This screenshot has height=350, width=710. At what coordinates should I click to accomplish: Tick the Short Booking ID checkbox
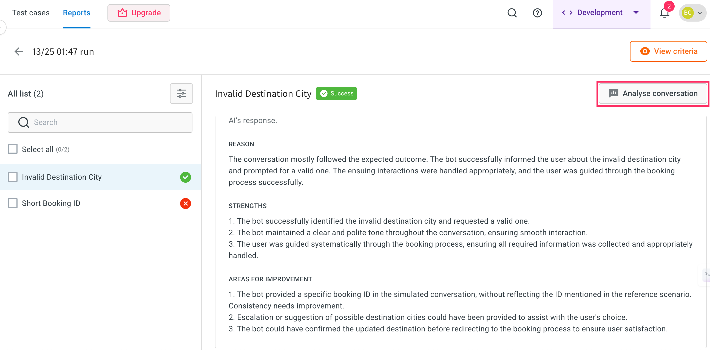[x=13, y=203]
